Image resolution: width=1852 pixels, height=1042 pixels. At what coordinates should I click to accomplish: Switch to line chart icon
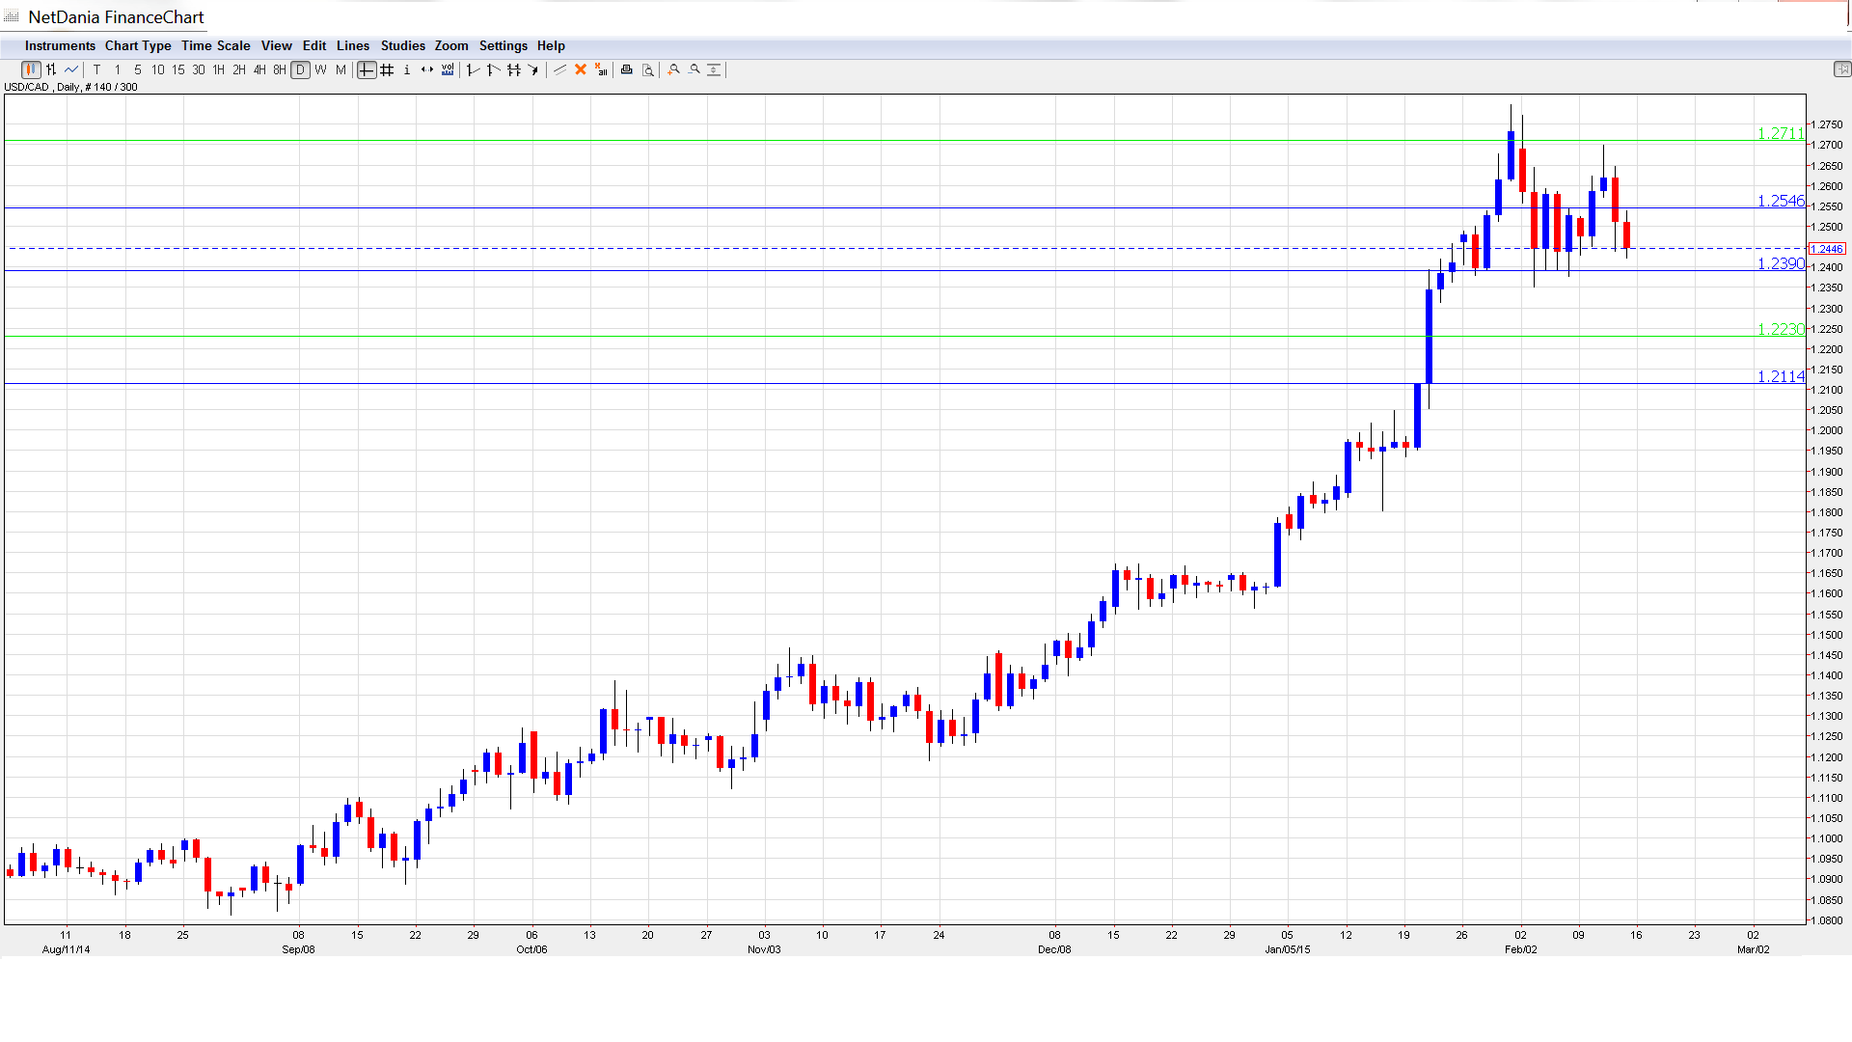(71, 69)
